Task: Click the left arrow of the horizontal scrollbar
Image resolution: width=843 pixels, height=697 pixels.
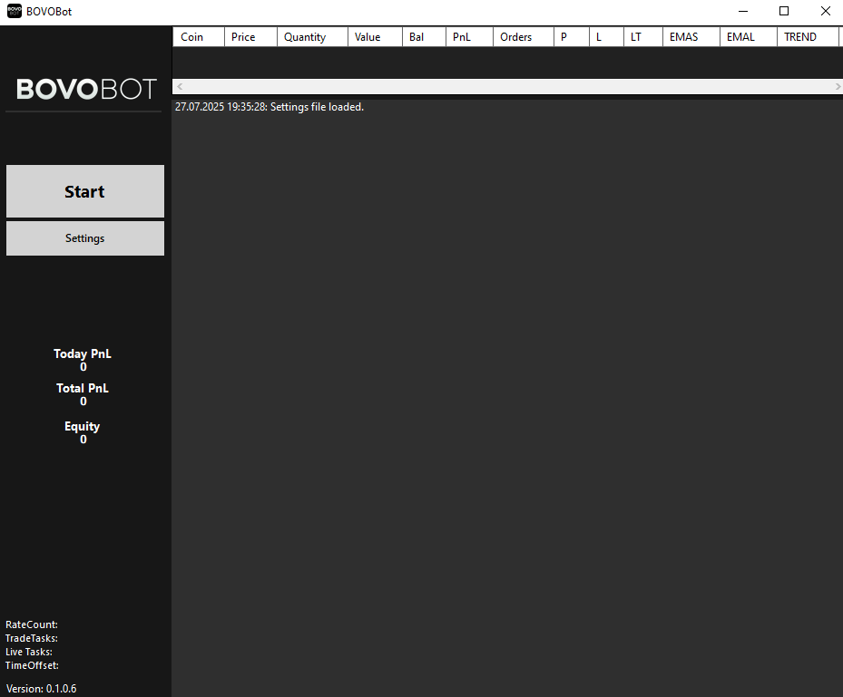Action: (x=178, y=86)
